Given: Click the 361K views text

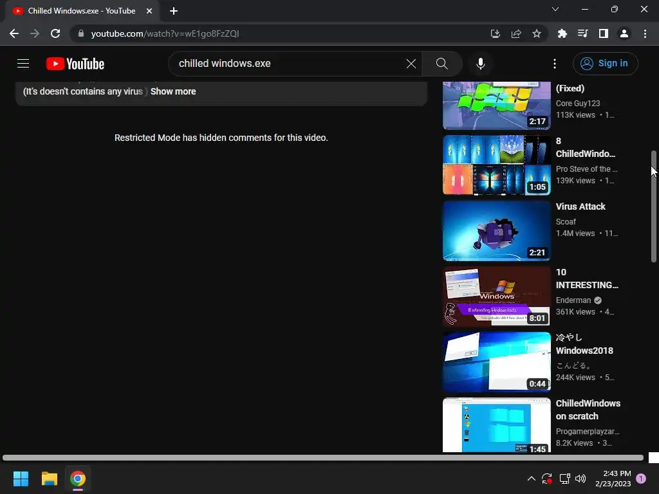Looking at the screenshot, I should 575,312.
